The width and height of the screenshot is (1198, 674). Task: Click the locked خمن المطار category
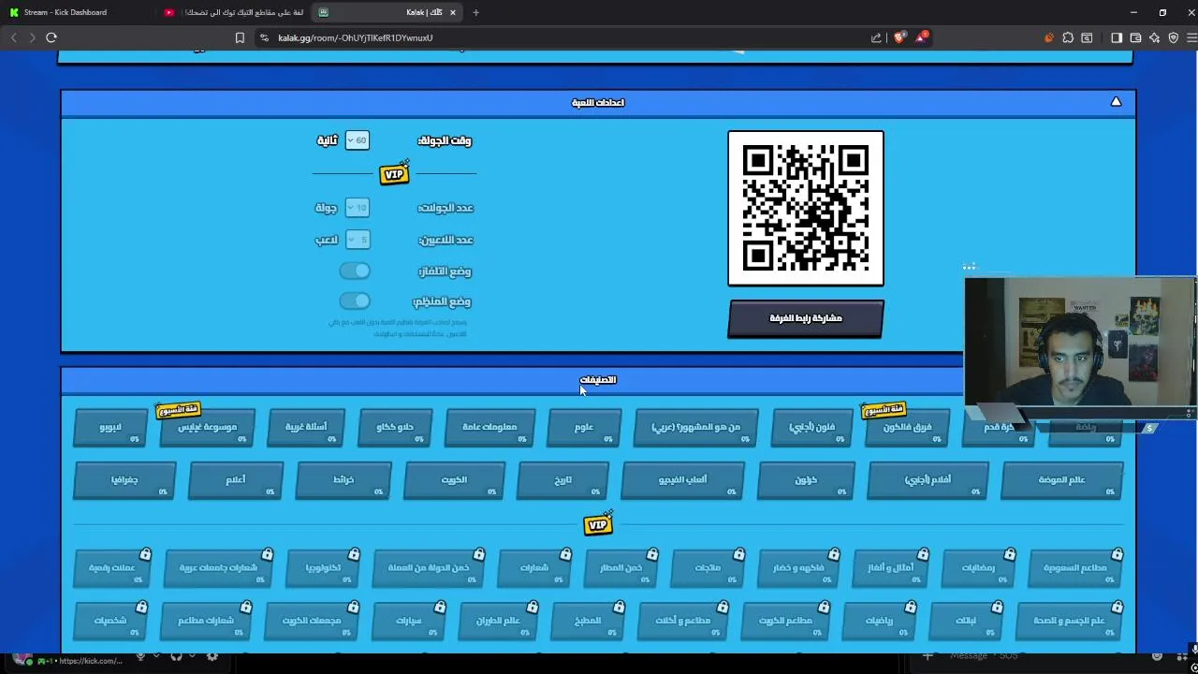click(621, 568)
